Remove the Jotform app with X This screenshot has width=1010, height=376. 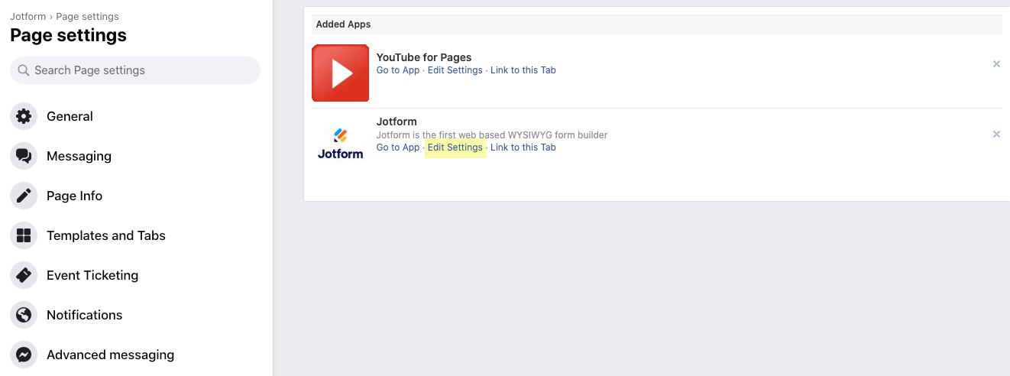point(996,135)
